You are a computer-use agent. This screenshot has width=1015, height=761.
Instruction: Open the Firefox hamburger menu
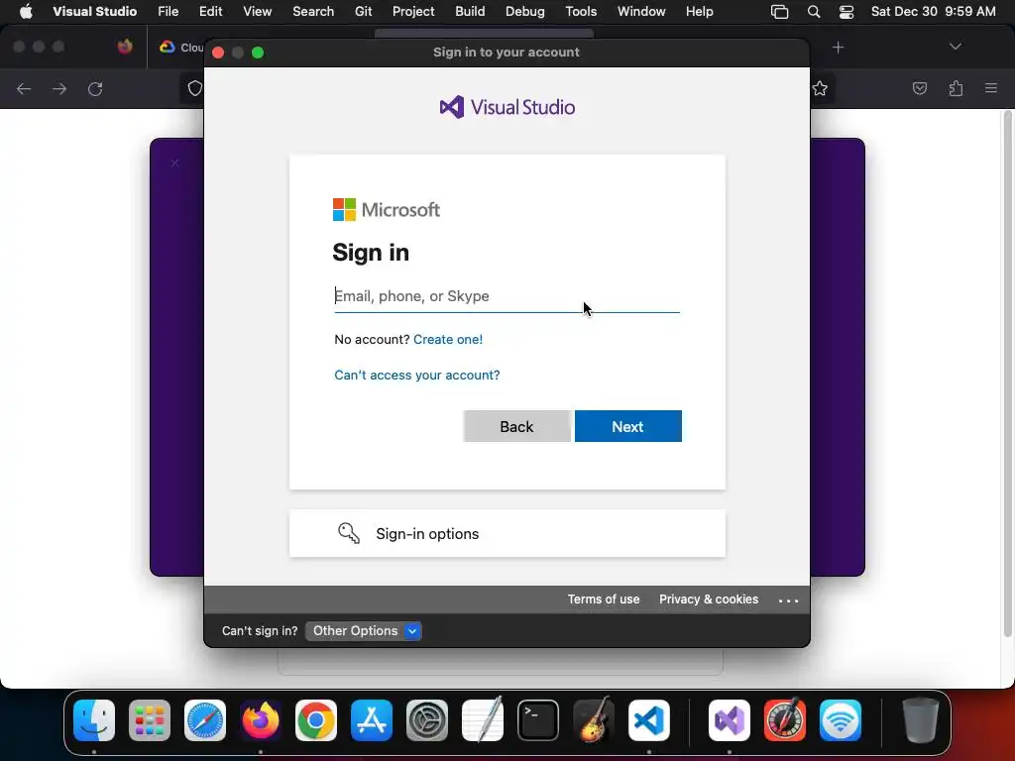point(991,88)
